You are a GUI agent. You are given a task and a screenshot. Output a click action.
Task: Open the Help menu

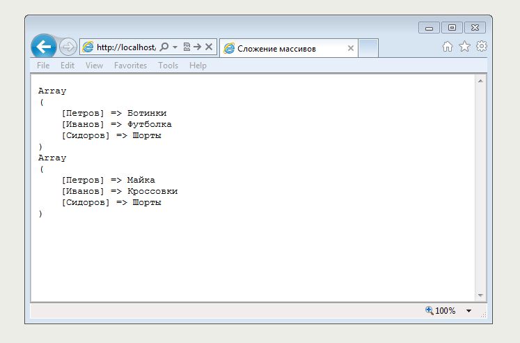[x=198, y=66]
